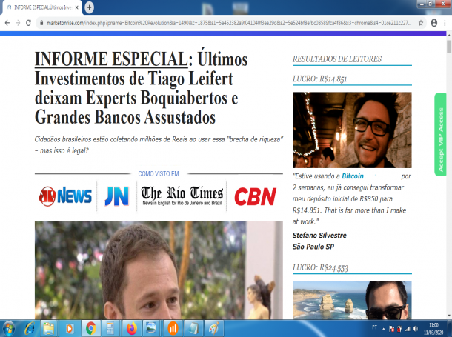This screenshot has height=337, width=452.
Task: Open Windows Explorer folder on taskbar
Action: pos(49,328)
